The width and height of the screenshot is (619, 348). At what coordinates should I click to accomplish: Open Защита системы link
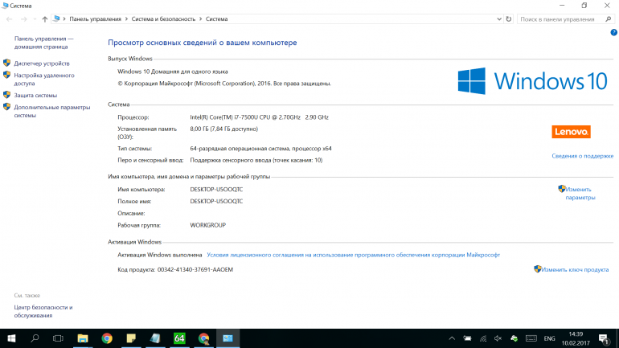click(x=35, y=95)
